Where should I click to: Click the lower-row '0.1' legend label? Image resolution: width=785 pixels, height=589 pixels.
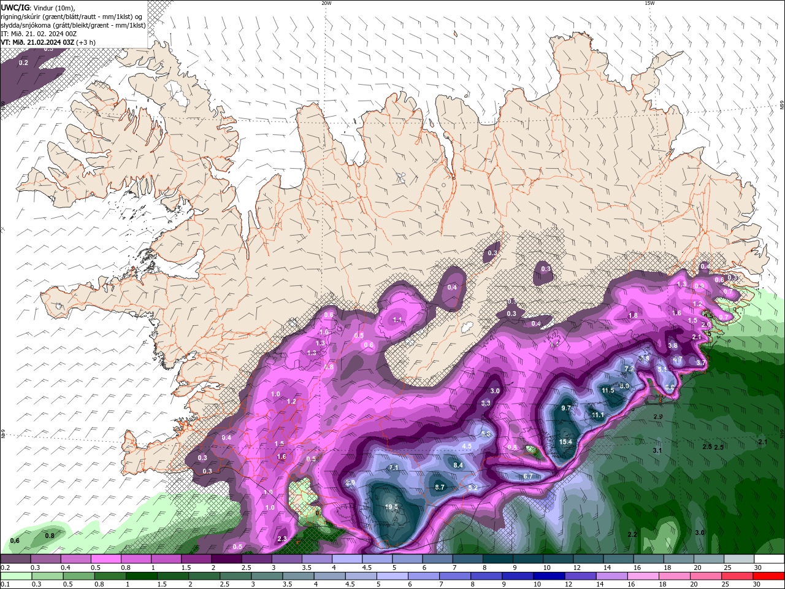coord(5,585)
